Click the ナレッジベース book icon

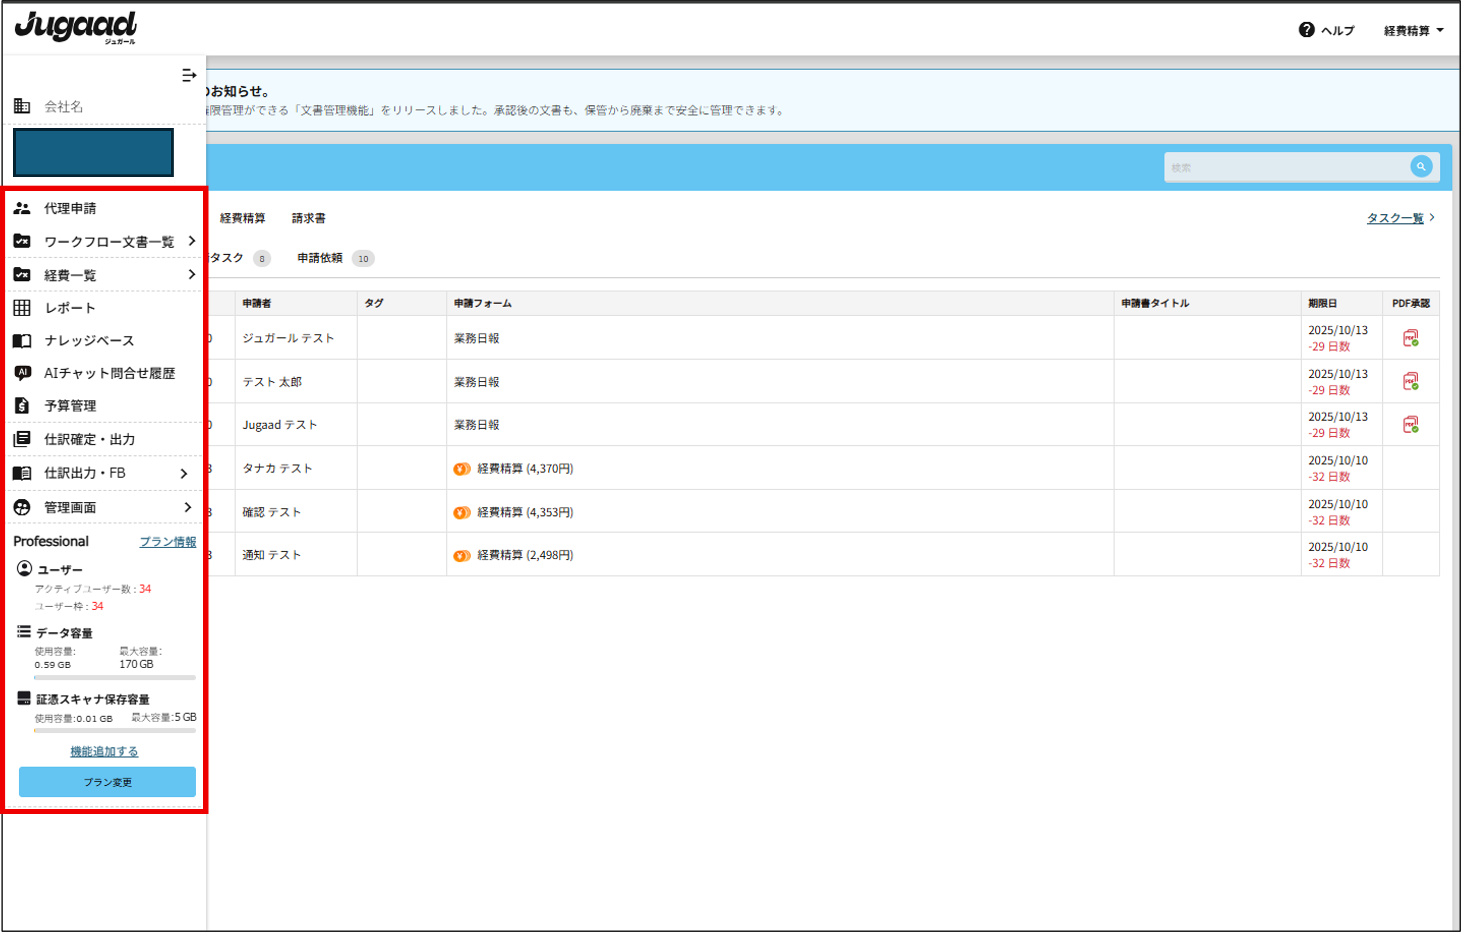(x=22, y=340)
